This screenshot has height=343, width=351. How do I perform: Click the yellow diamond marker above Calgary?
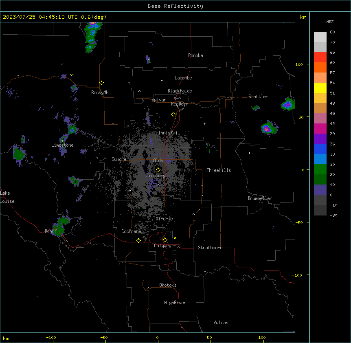tap(165, 240)
